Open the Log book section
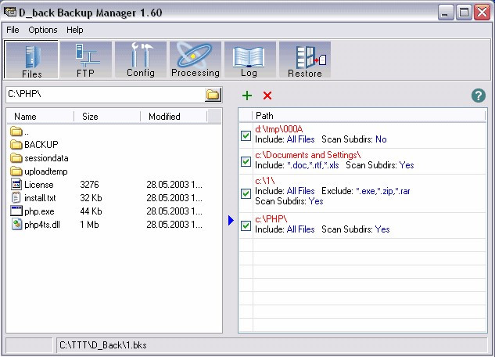495x357 pixels. (x=249, y=59)
